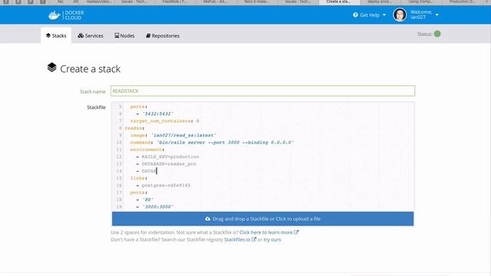Click the environment: line in the Stackfile

click(x=147, y=149)
